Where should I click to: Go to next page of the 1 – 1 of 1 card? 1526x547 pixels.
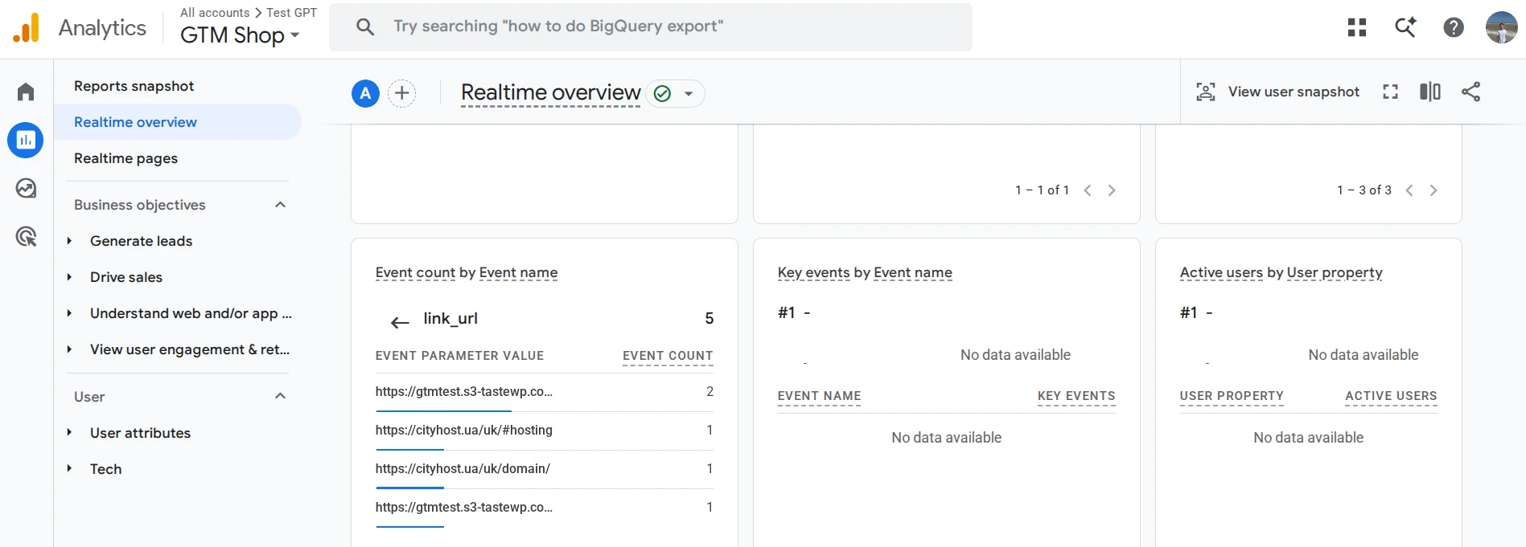click(1112, 190)
